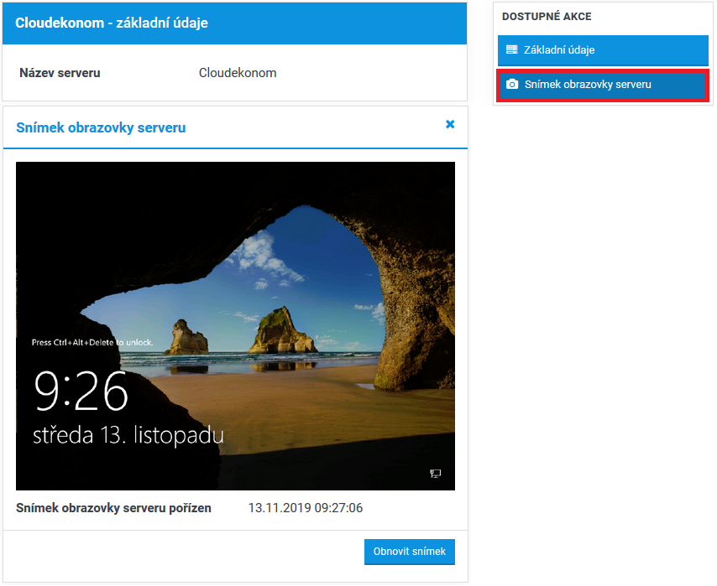Click the Název serveru label
This screenshot has width=717, height=586.
(60, 73)
